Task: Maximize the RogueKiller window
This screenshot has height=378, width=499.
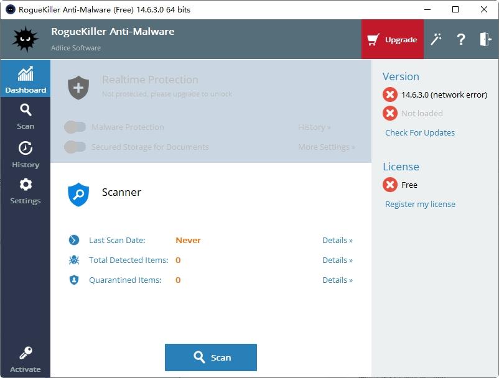Action: pyautogui.click(x=455, y=9)
